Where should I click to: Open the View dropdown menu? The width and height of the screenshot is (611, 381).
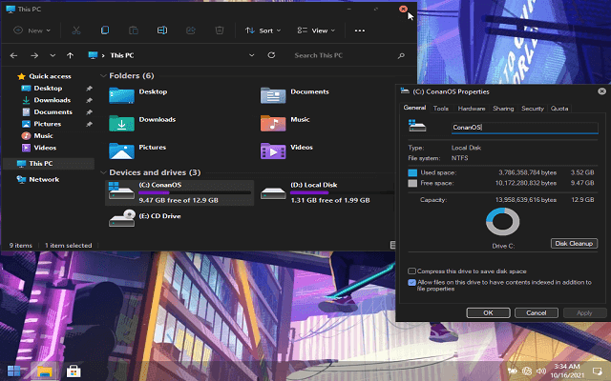click(x=316, y=30)
